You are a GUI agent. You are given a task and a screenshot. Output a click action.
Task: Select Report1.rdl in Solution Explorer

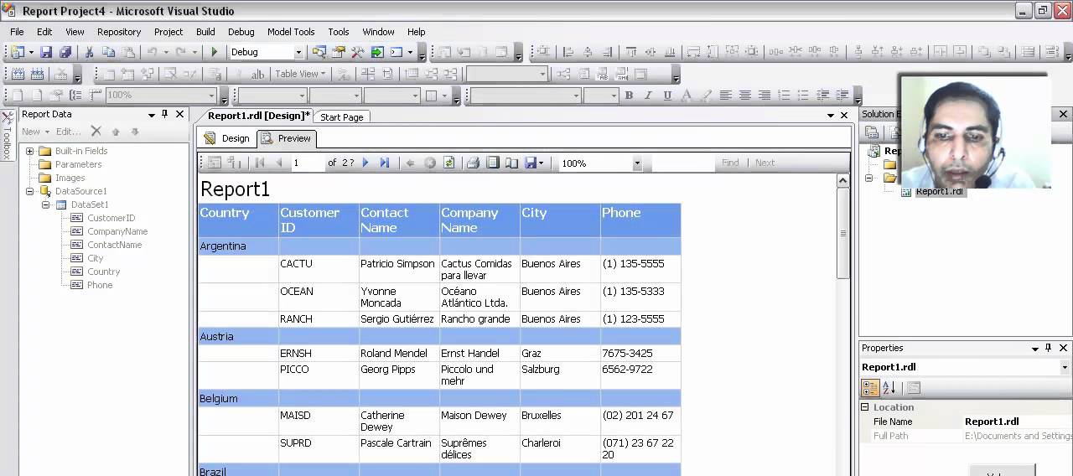(x=939, y=191)
